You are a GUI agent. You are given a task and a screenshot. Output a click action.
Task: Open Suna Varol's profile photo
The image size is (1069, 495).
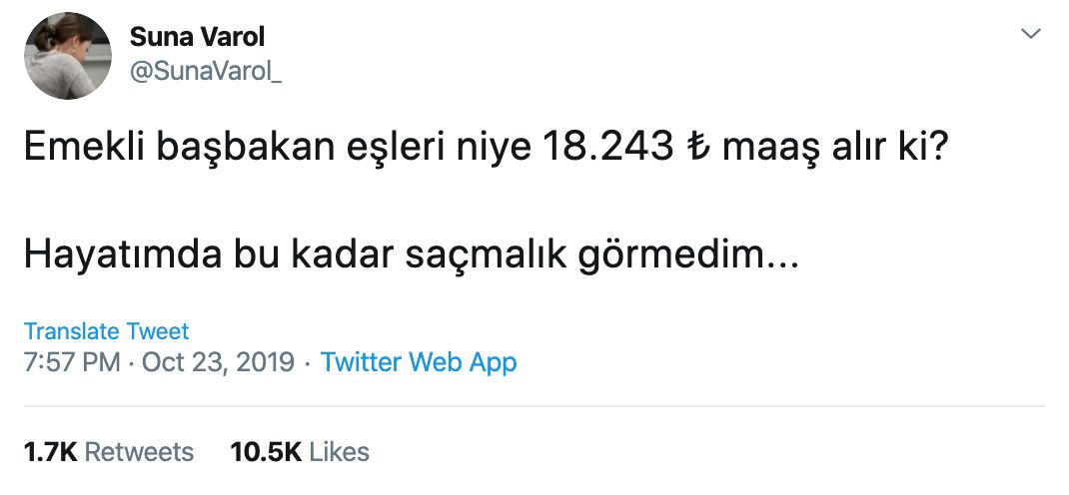68,56
